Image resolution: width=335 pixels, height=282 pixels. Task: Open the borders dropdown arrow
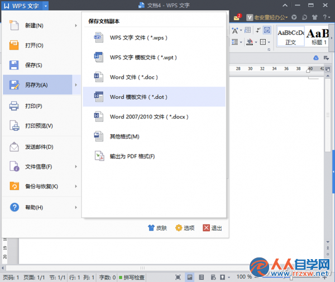tap(269, 42)
